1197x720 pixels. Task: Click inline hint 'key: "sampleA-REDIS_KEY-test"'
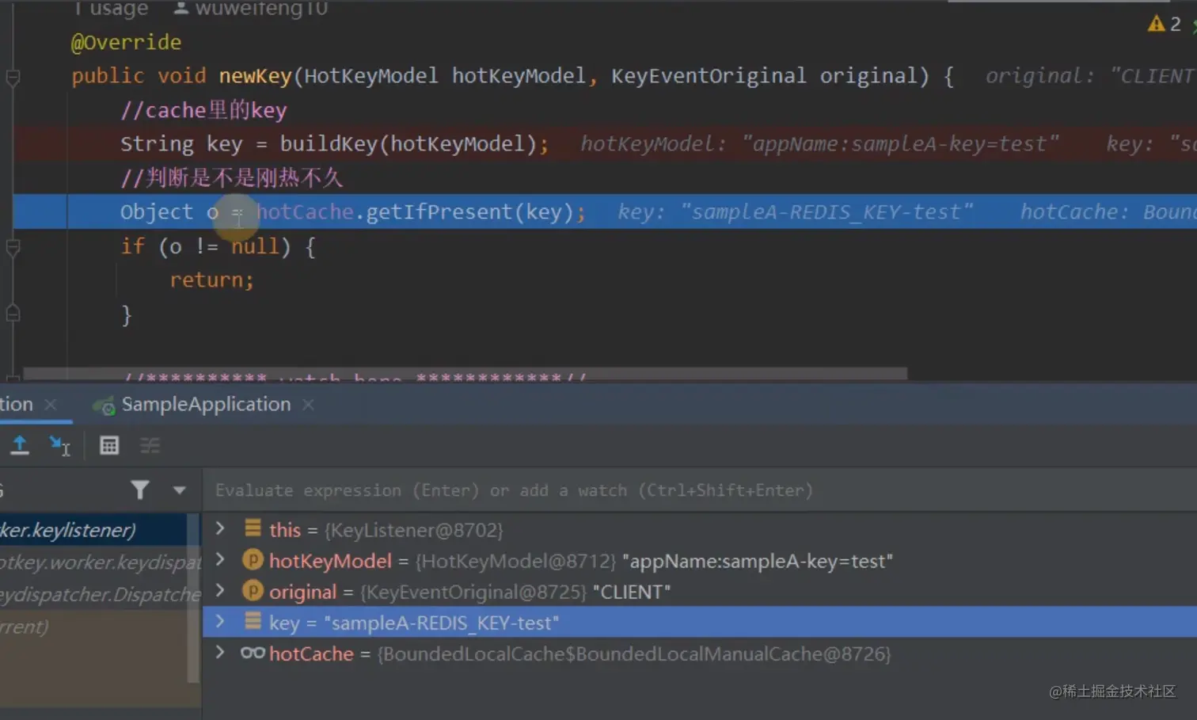(x=796, y=212)
